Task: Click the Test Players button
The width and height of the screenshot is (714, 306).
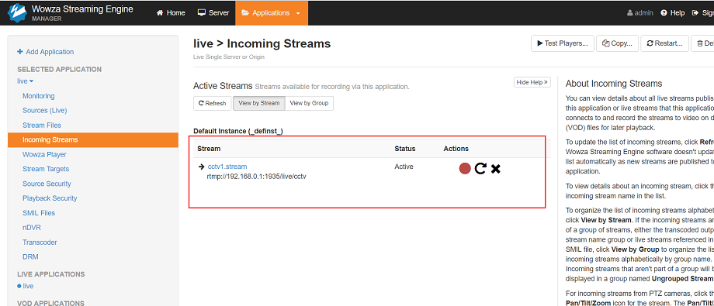Action: [x=563, y=43]
